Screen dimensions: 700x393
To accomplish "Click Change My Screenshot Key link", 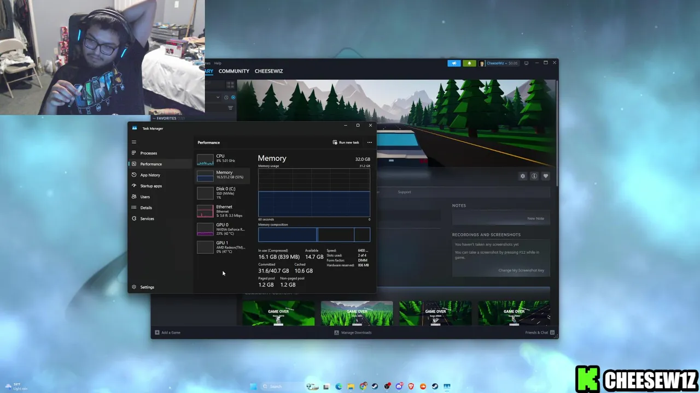I will pyautogui.click(x=521, y=270).
